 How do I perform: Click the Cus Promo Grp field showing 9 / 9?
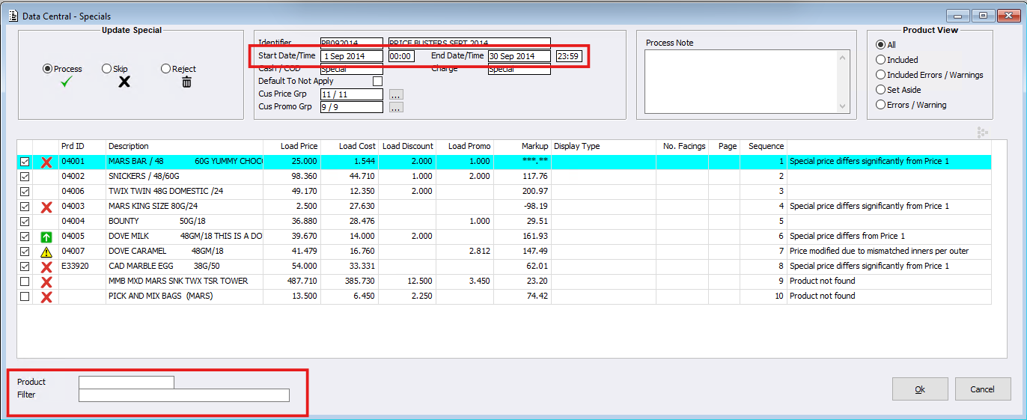pyautogui.click(x=352, y=107)
